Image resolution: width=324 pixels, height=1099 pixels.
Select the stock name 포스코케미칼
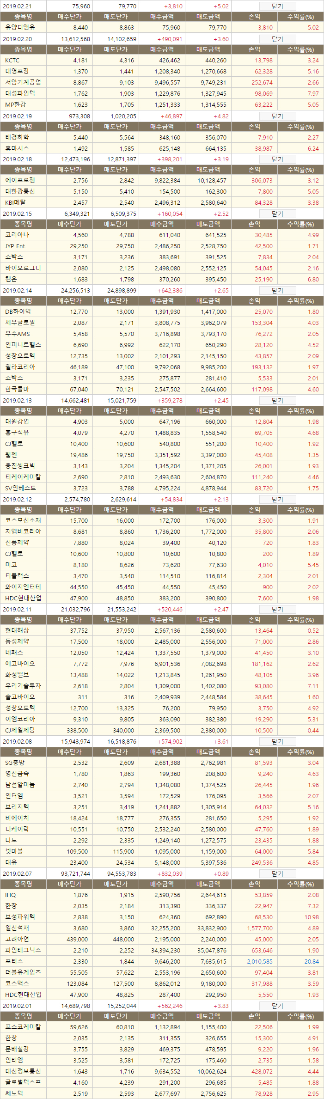[23, 1027]
